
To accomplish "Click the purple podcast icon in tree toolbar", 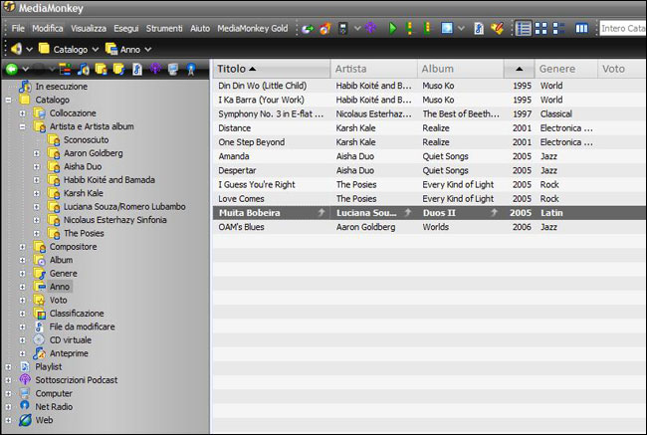I will tap(154, 69).
